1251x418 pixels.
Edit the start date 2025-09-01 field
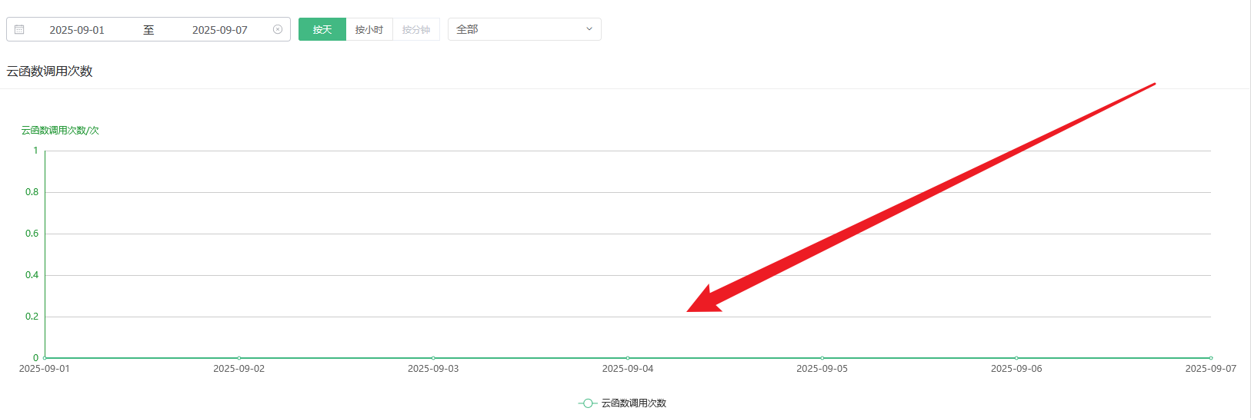(77, 30)
